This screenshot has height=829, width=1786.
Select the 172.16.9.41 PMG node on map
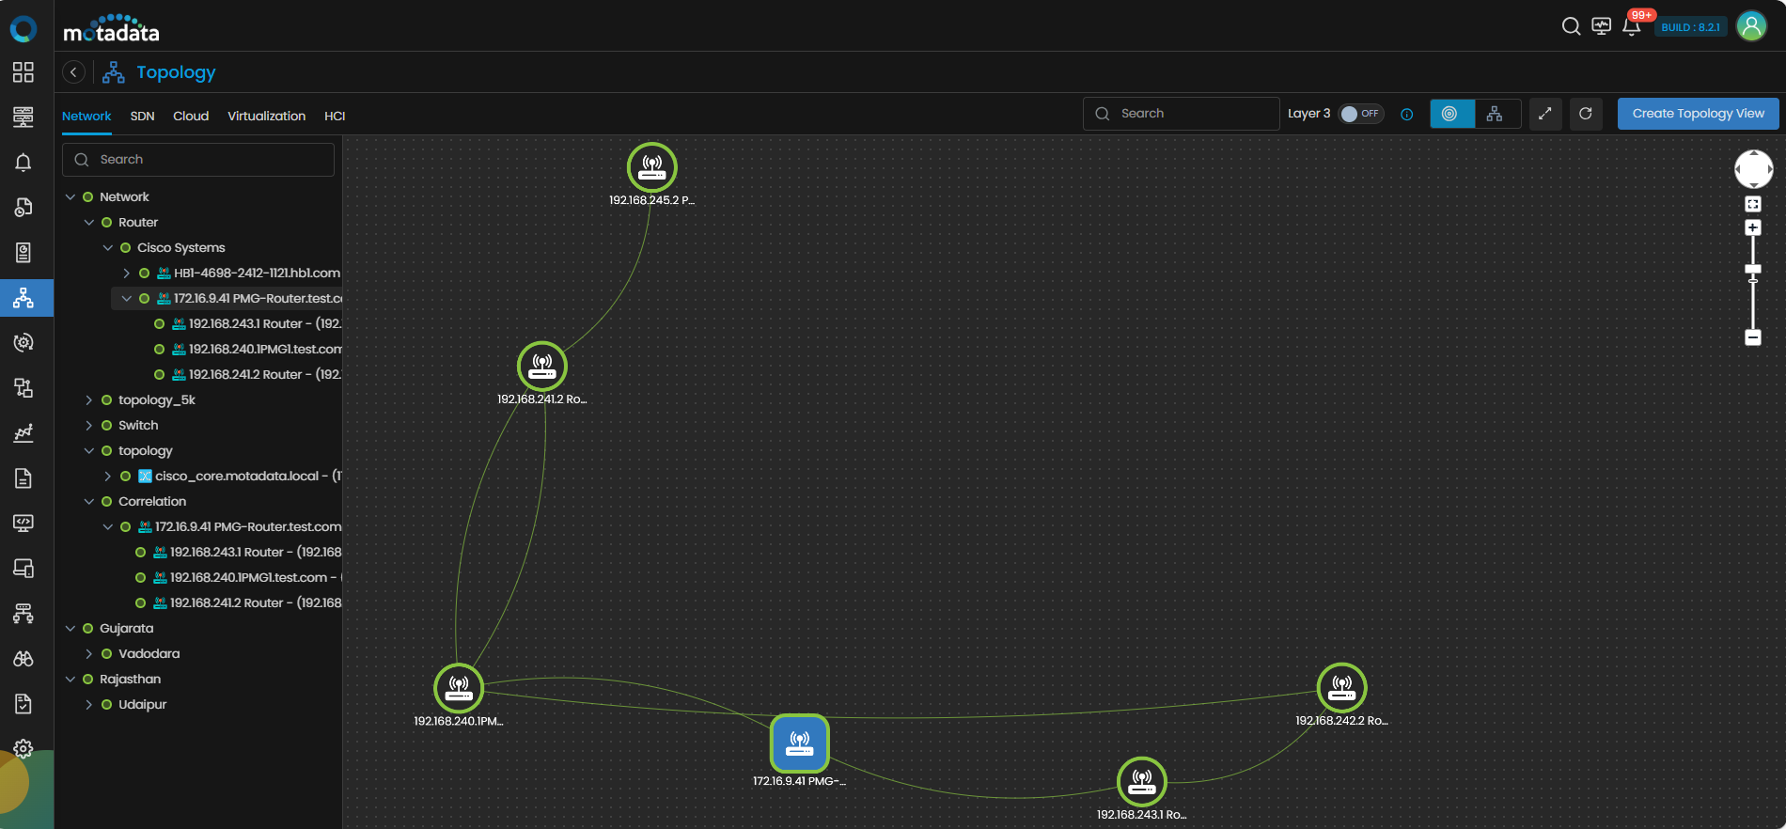[800, 743]
